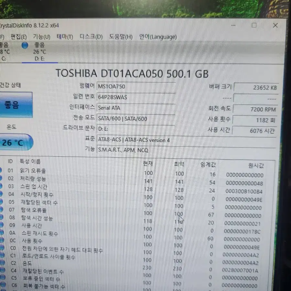Select the C: disk tab
Image resolution: width=291 pixels, height=291 pixels.
tap(4, 52)
